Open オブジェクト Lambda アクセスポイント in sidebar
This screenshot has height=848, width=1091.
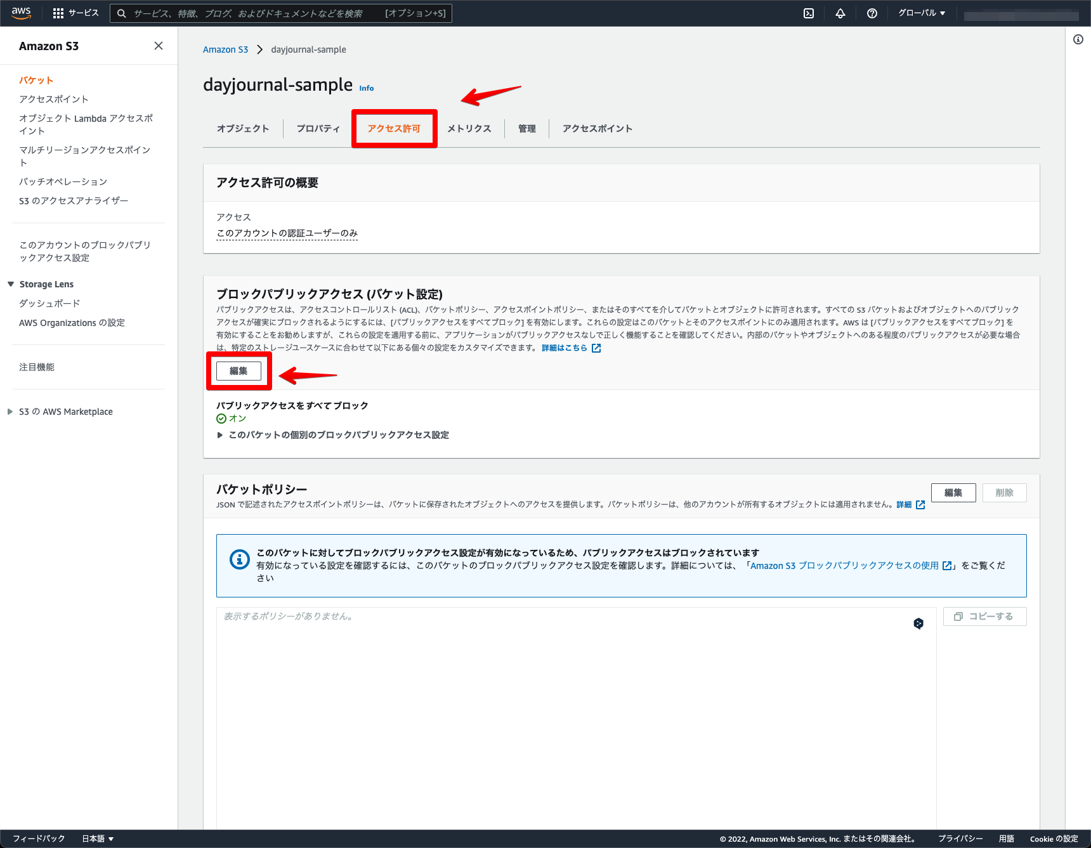pos(86,125)
